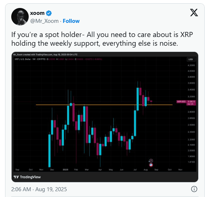This screenshot has height=197, width=208.
Task: Click the US flag event marker
Action: pyautogui.click(x=151, y=165)
